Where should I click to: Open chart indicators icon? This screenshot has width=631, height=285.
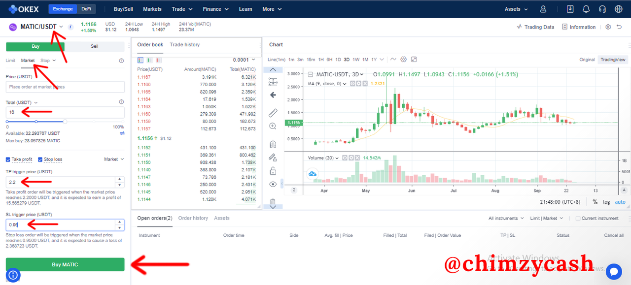point(393,59)
